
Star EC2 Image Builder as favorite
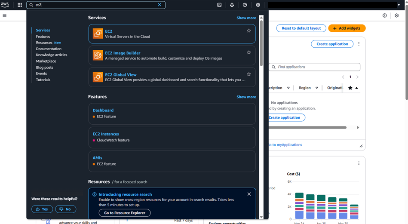coord(248,52)
